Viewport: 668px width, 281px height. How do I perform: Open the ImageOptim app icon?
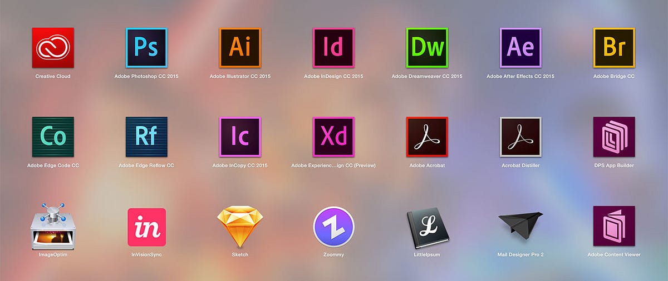point(53,226)
